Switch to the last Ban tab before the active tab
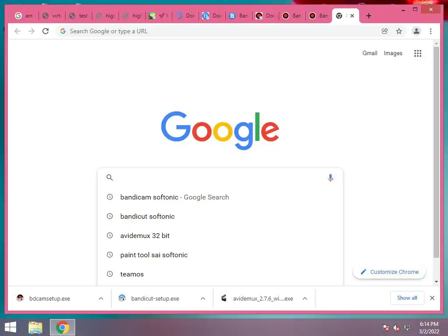Image resolution: width=448 pixels, height=336 pixels. (319, 16)
